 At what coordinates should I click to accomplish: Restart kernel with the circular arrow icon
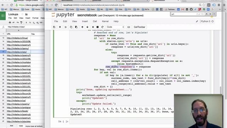103,27
